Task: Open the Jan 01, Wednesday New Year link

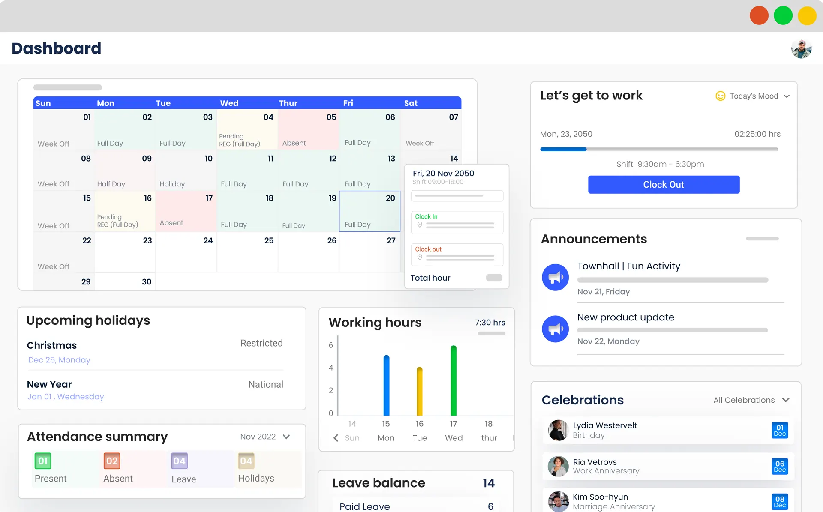Action: pyautogui.click(x=65, y=397)
